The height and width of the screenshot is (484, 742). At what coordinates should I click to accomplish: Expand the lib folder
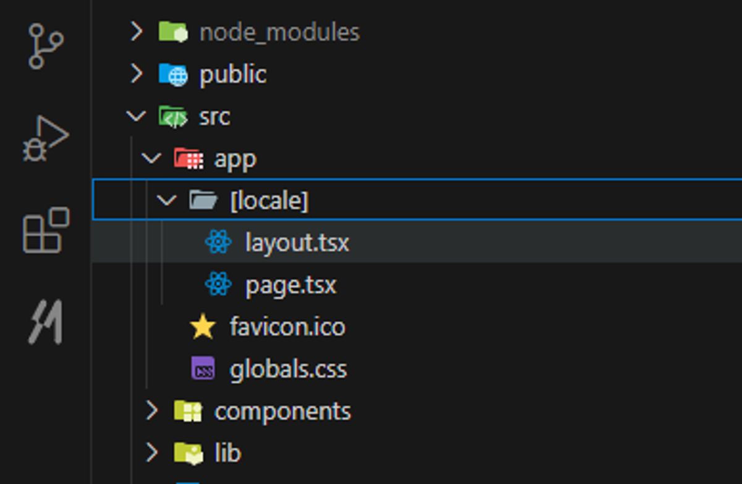coord(152,452)
